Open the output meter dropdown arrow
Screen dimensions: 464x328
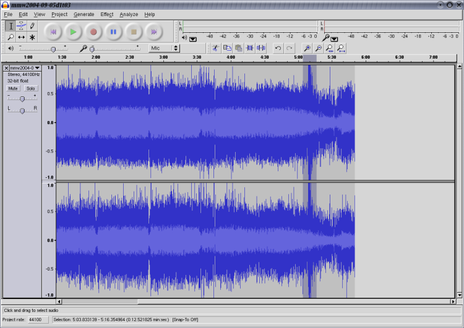tap(193, 39)
